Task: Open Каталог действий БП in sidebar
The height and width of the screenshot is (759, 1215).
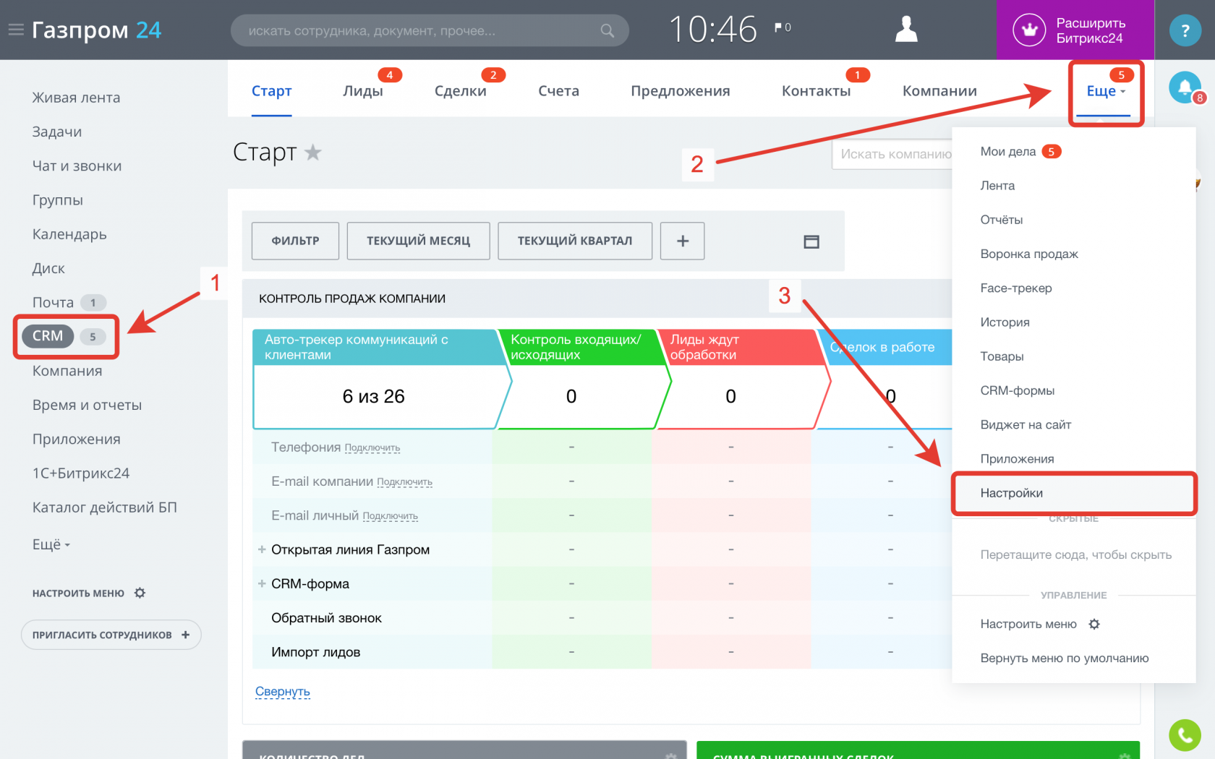Action: tap(105, 507)
